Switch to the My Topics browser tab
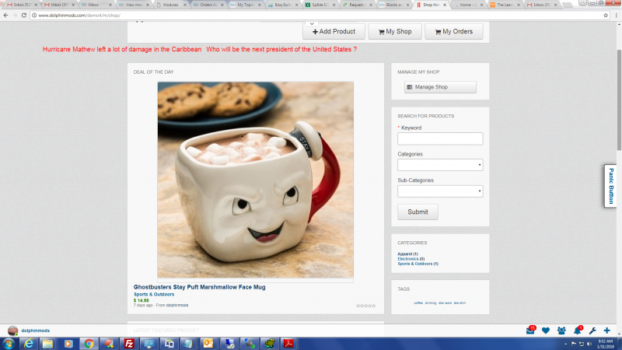The height and width of the screenshot is (350, 622). (x=246, y=5)
